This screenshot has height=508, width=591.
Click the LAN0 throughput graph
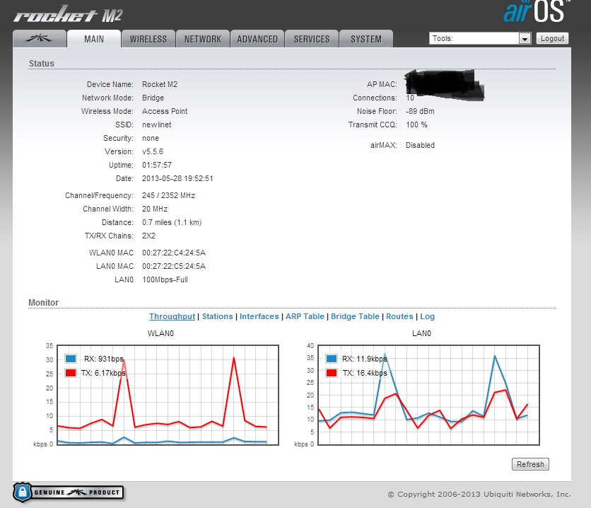pyautogui.click(x=429, y=395)
